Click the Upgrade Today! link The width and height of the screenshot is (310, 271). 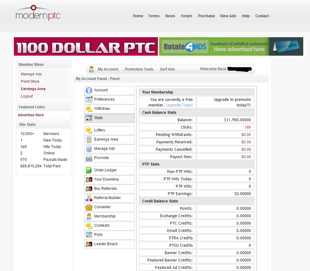click(x=179, y=105)
